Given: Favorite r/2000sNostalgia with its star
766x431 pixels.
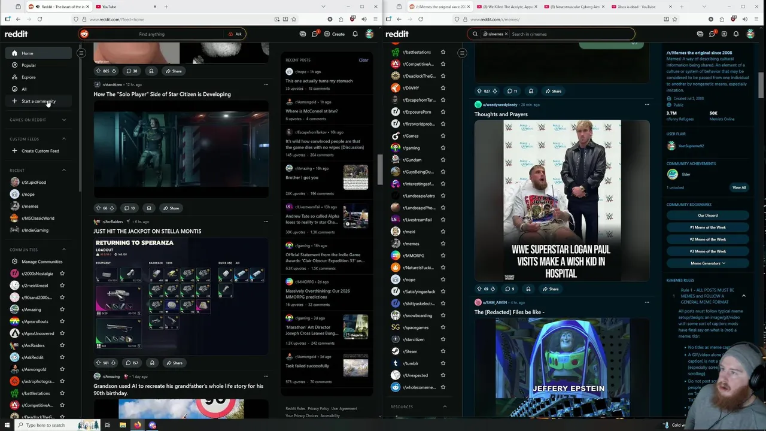Looking at the screenshot, I should coord(62,274).
